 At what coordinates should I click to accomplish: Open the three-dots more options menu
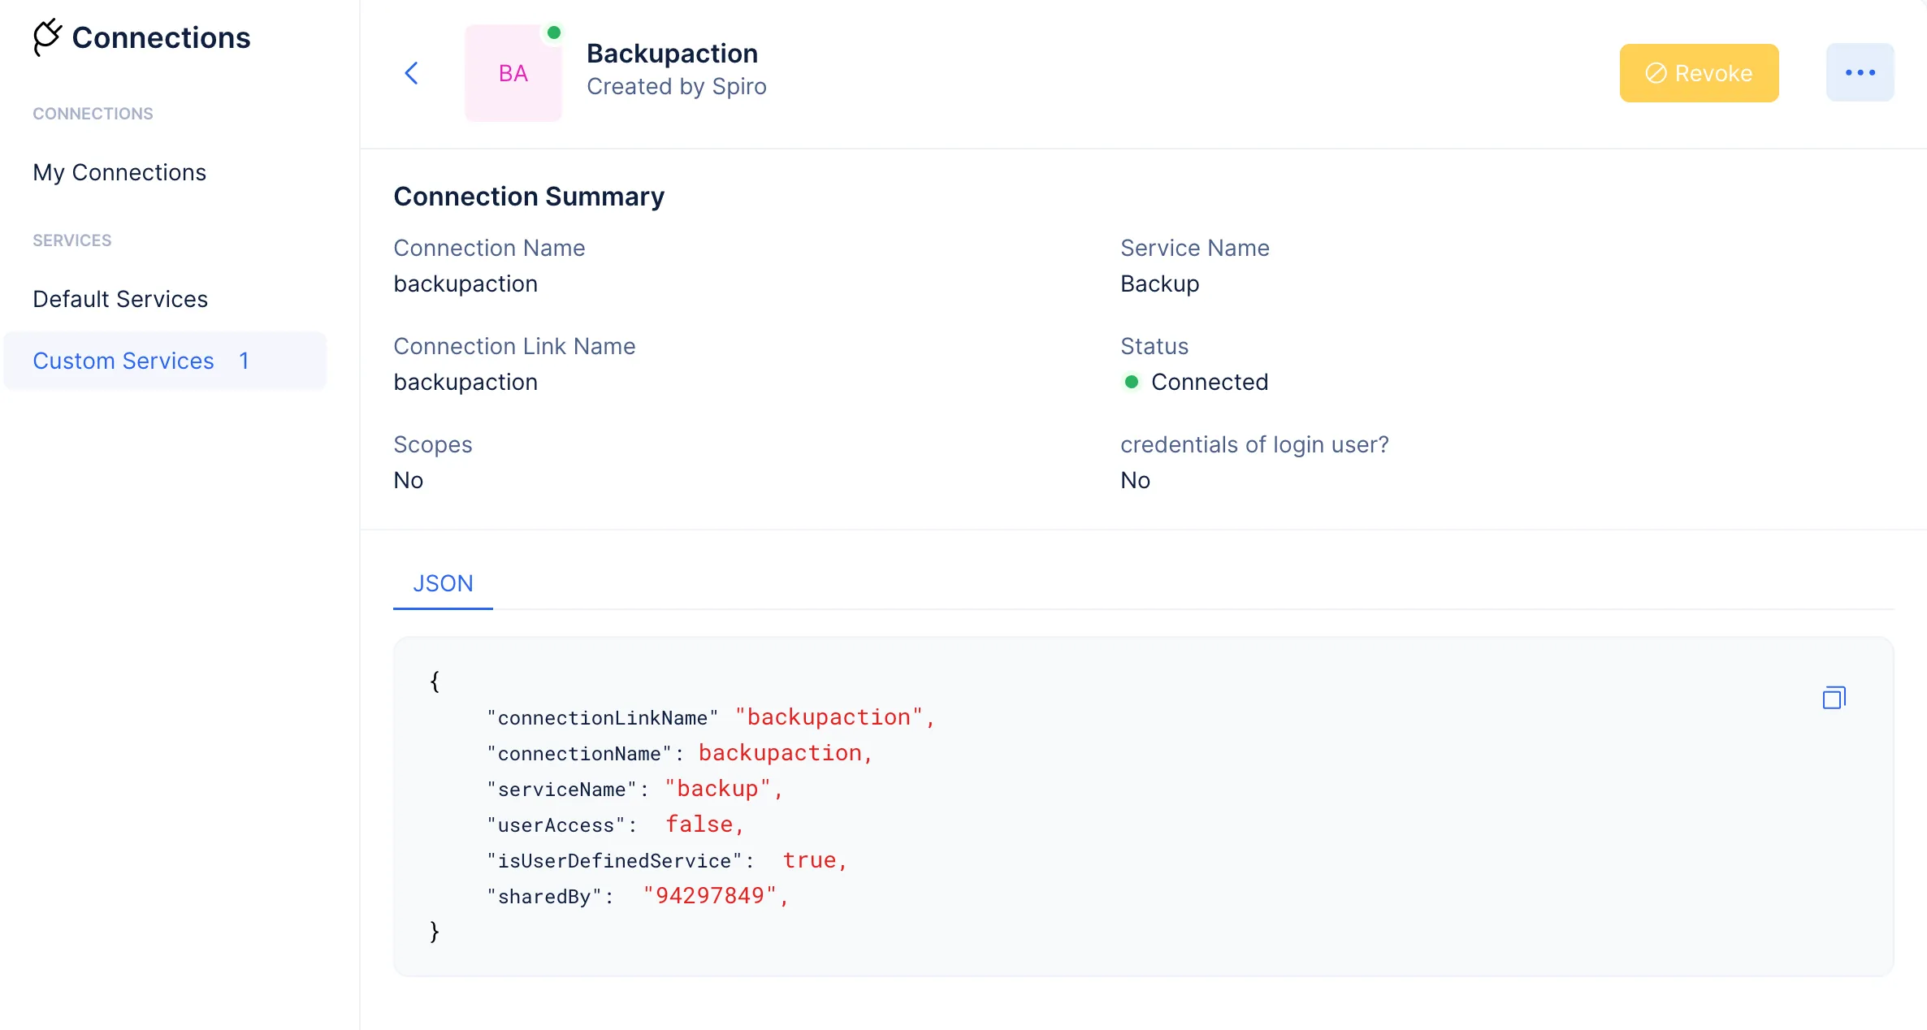1860,72
